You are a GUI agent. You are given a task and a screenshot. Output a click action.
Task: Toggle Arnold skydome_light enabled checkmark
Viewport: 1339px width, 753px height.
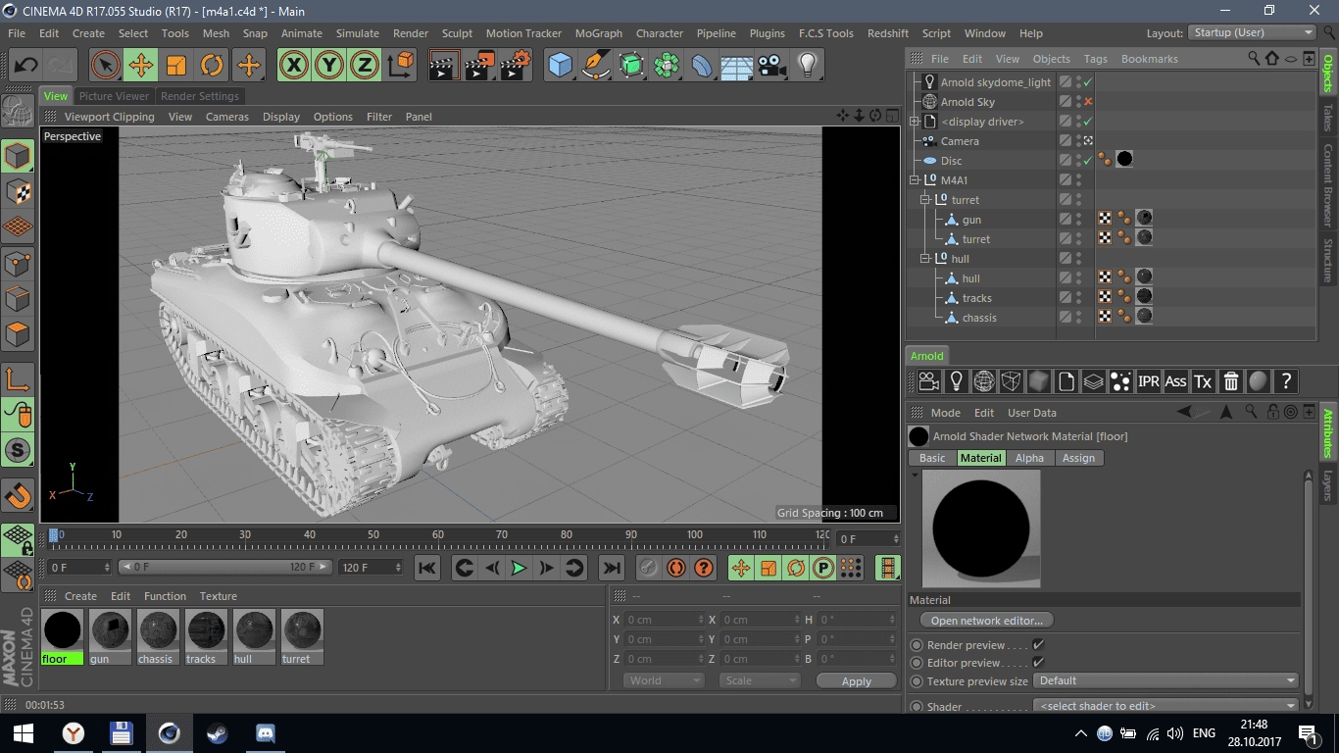pos(1088,82)
